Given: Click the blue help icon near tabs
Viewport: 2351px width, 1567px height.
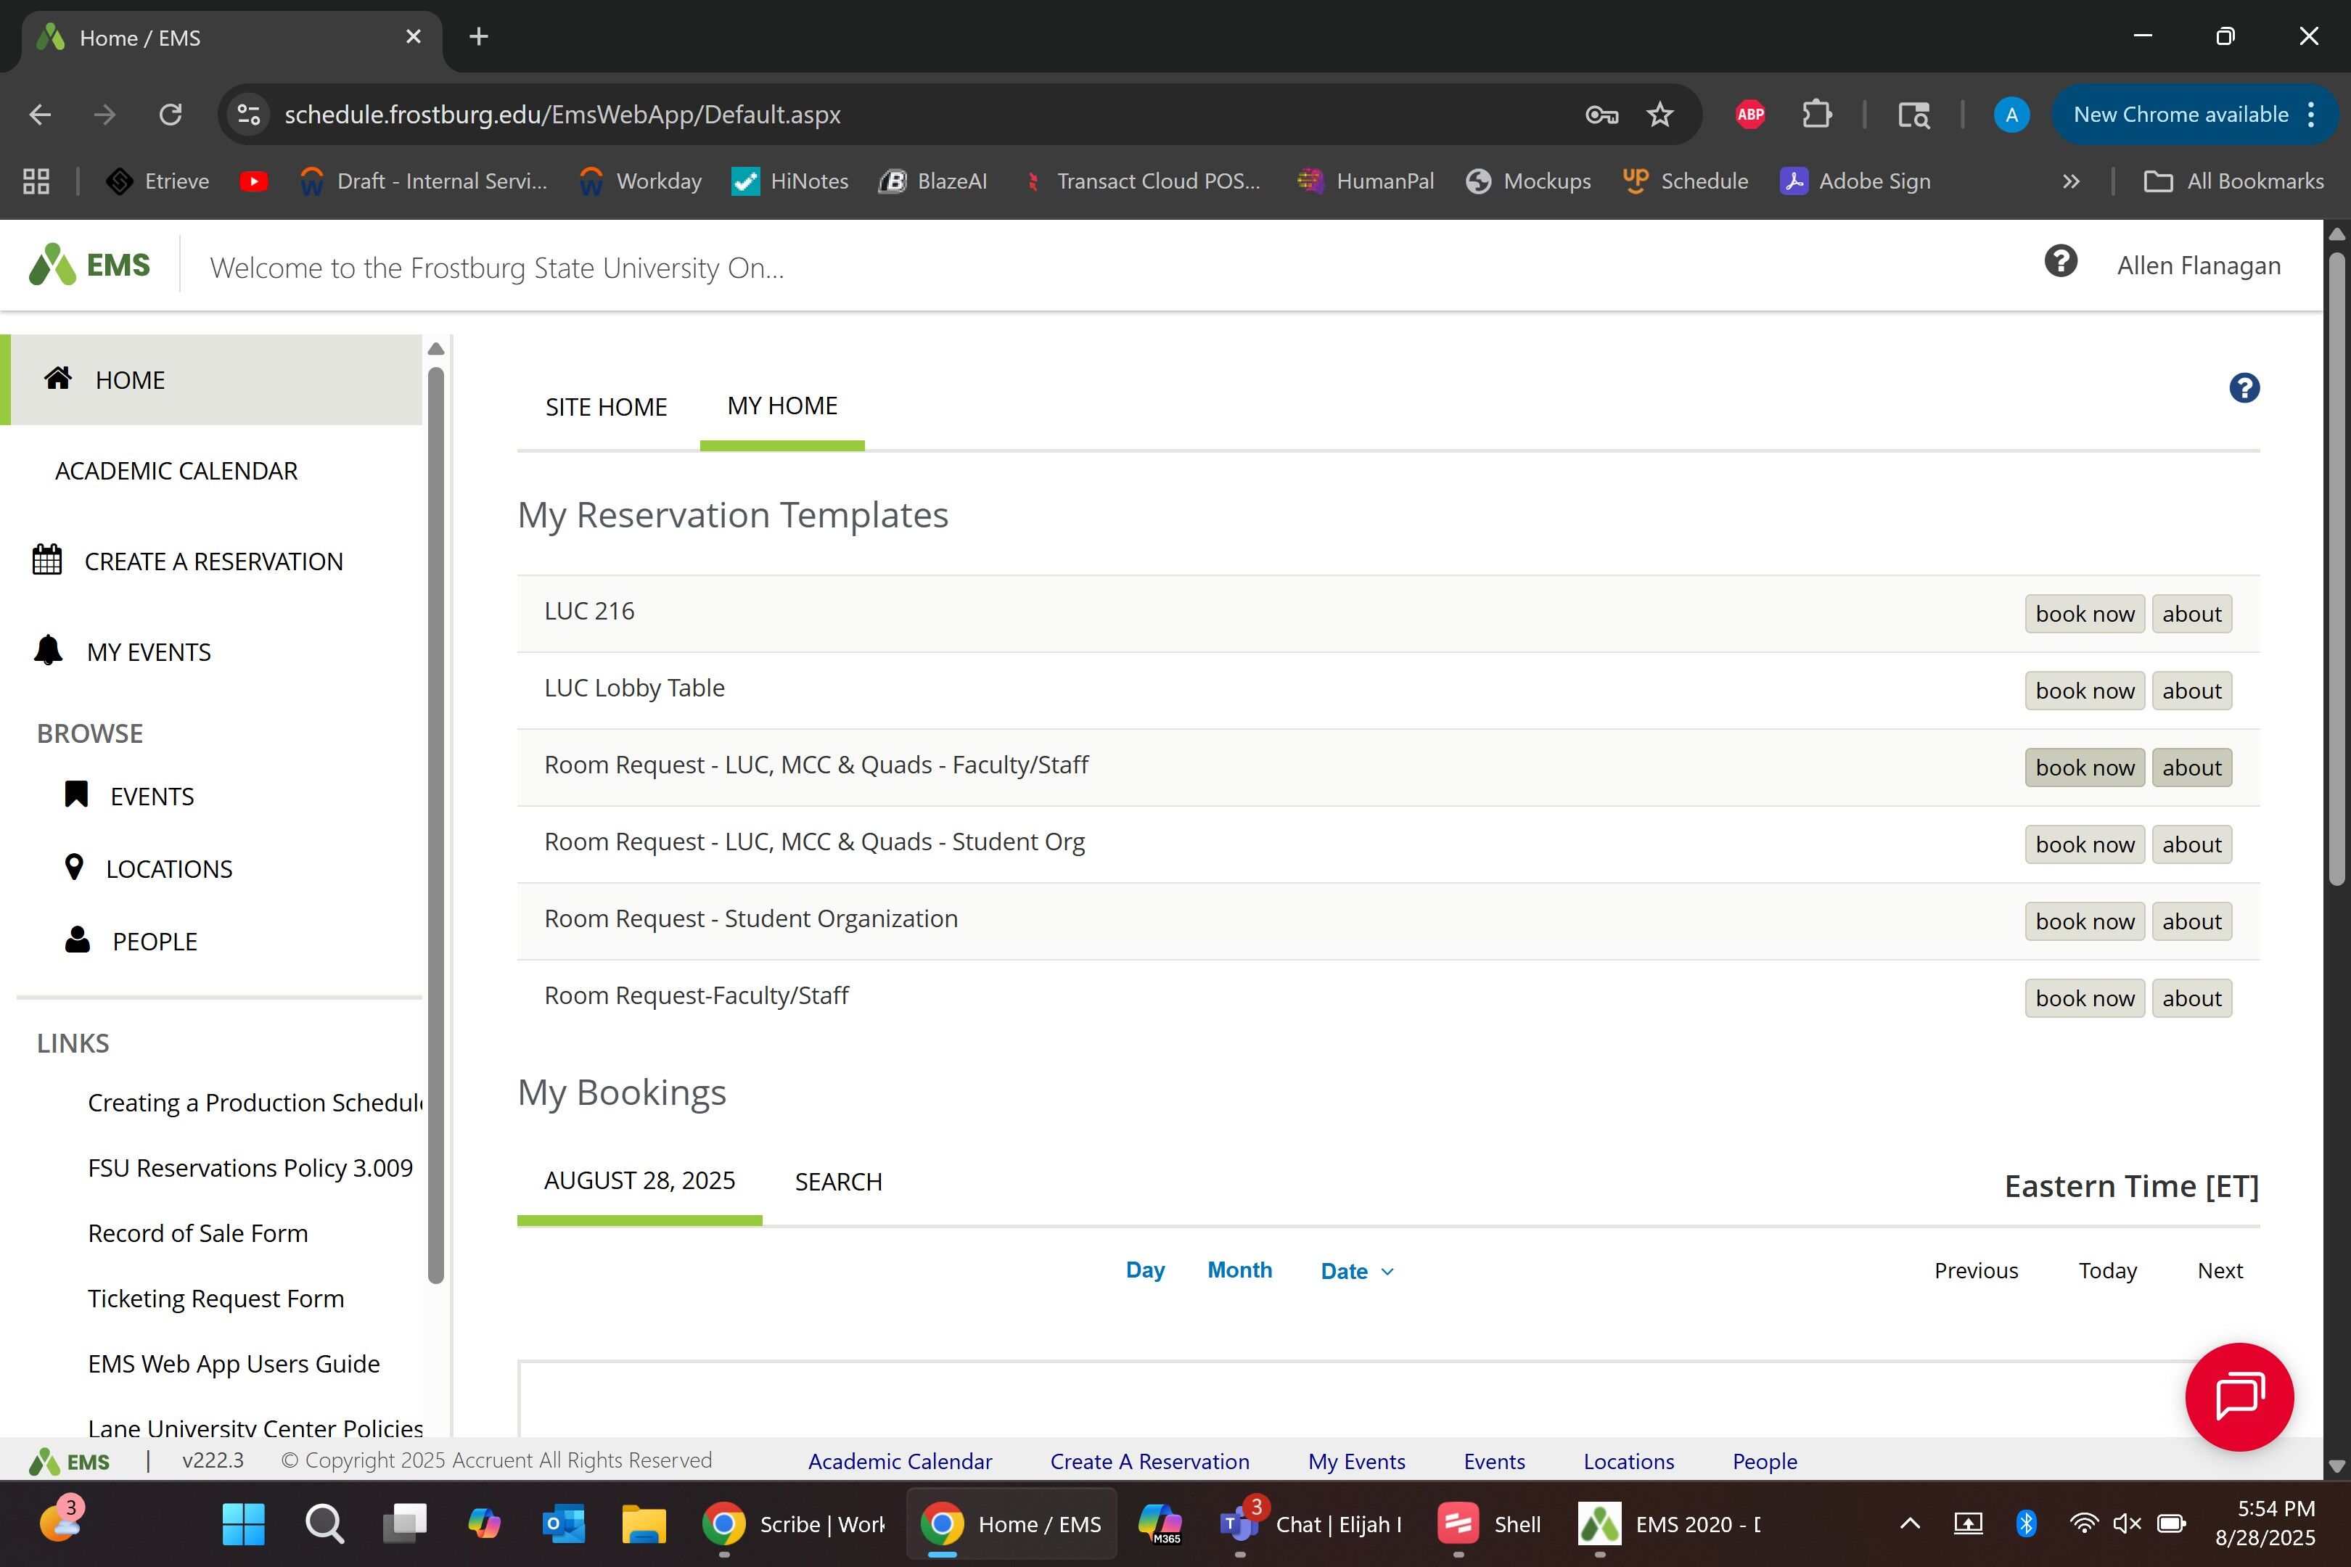Looking at the screenshot, I should tap(2244, 387).
